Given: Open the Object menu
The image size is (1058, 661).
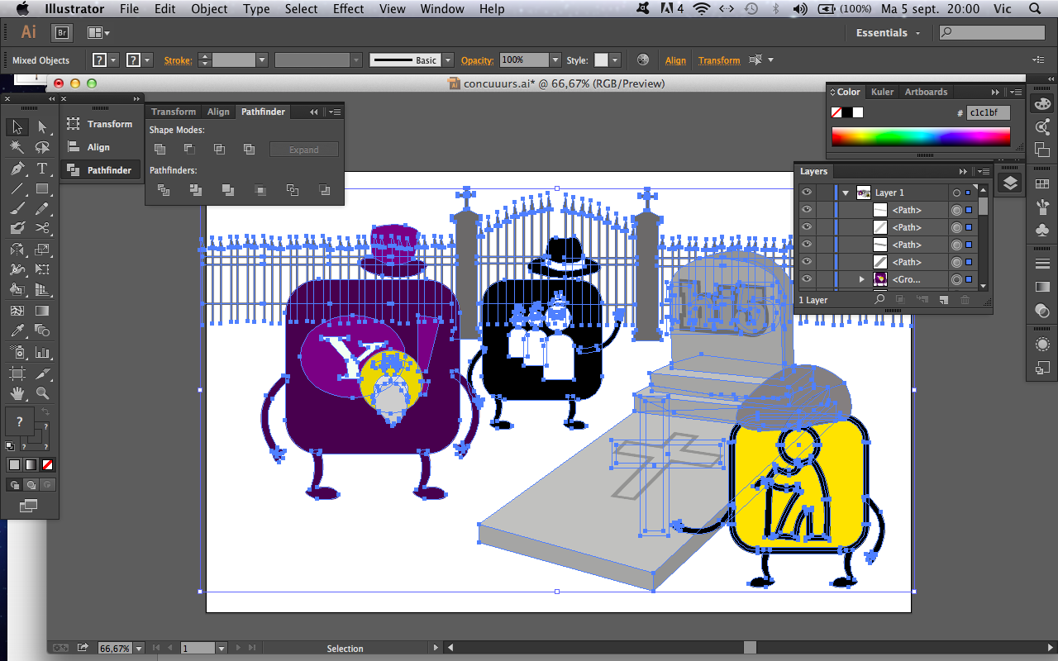Looking at the screenshot, I should [x=209, y=9].
